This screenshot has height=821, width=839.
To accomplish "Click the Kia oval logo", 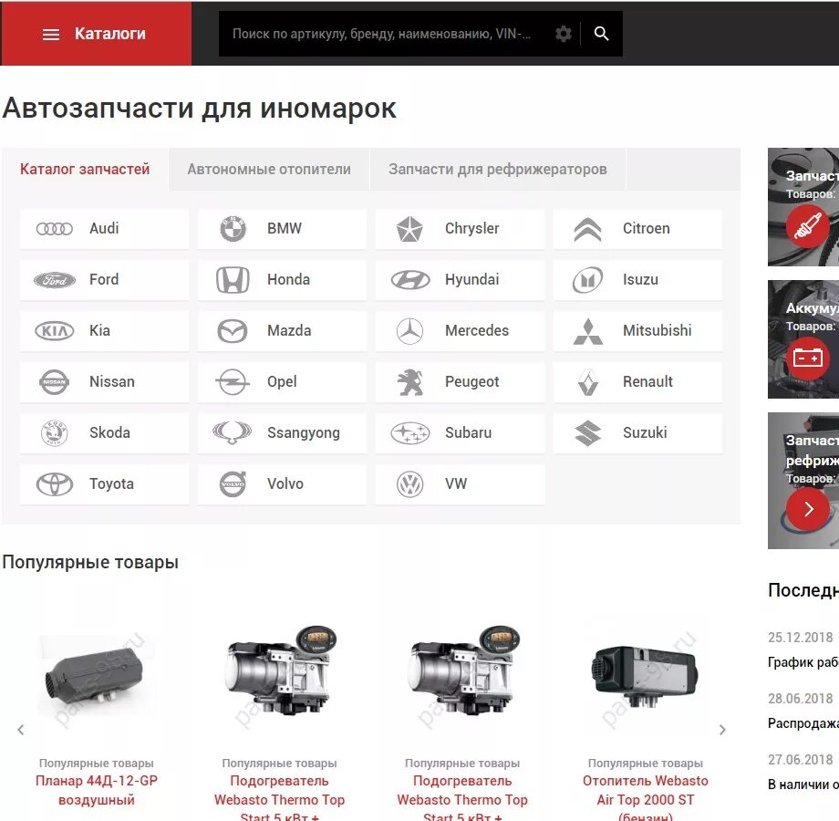I will 54,331.
